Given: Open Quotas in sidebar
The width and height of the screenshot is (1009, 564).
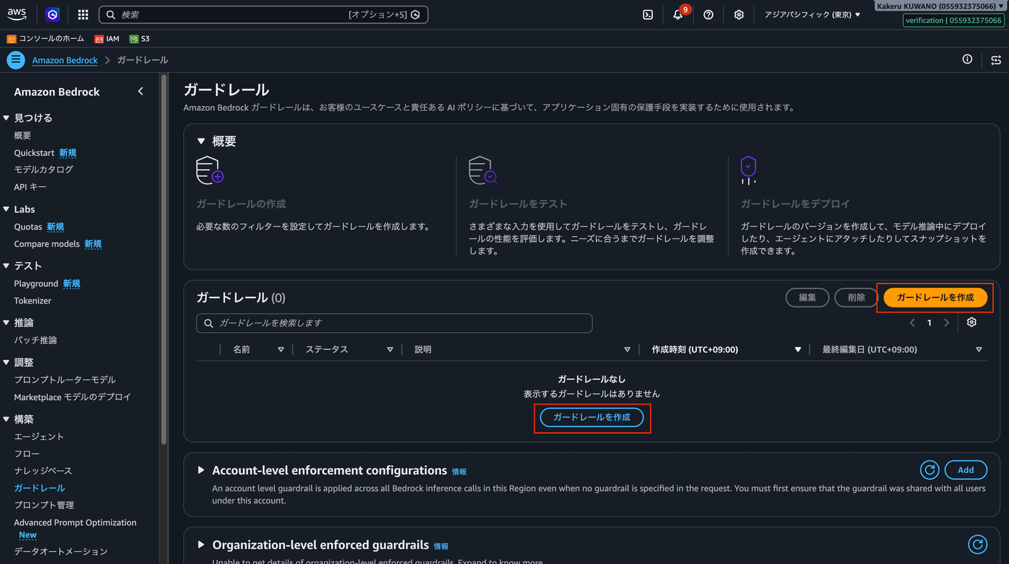Looking at the screenshot, I should coord(28,227).
